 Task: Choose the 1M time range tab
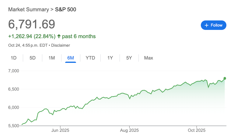(x=52, y=58)
